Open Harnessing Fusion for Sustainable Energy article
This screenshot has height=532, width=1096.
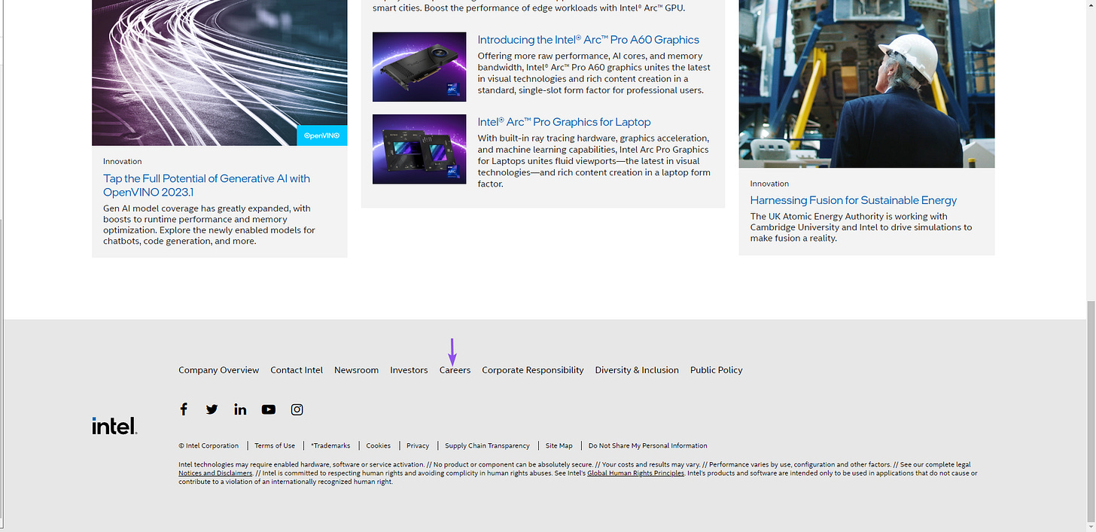(x=854, y=200)
